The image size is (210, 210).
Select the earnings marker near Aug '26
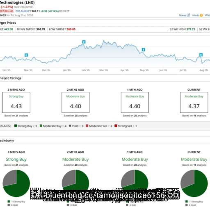201,55
